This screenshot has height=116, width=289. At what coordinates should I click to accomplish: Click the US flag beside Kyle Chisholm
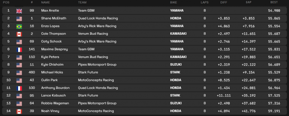[x=19, y=65]
